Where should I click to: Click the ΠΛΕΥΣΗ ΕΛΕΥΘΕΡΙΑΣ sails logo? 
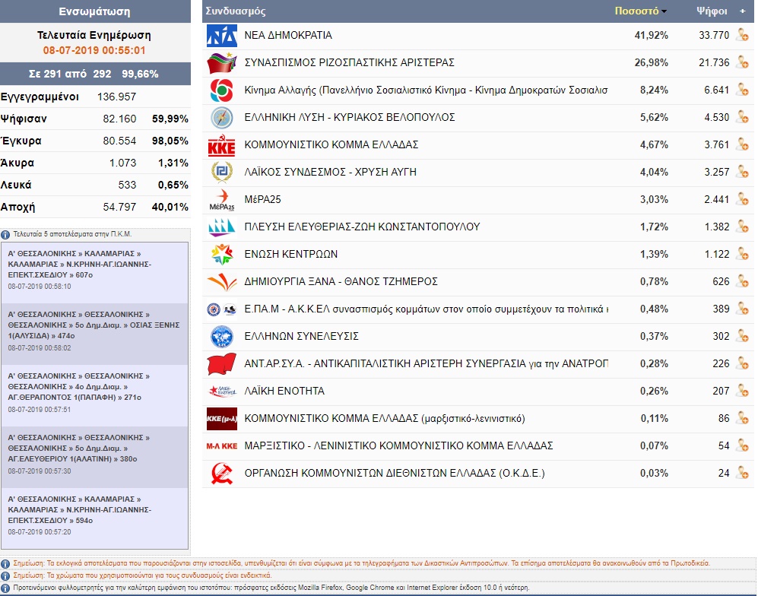click(222, 227)
